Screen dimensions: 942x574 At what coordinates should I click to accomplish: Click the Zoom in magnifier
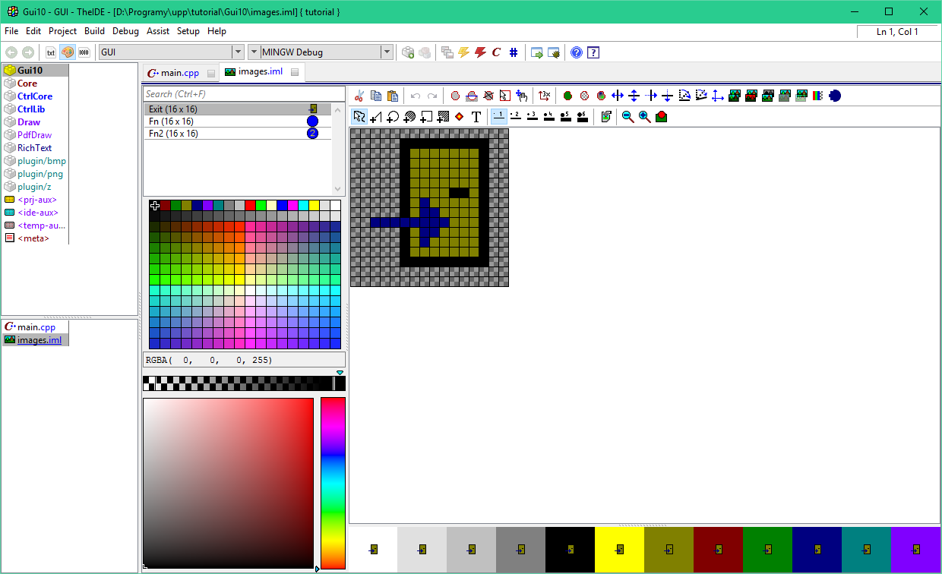coord(644,117)
